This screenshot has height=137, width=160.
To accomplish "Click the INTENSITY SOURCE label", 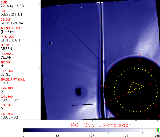I will (13, 28).
